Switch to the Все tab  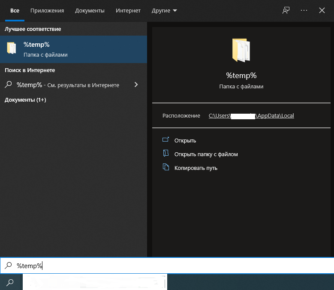(15, 10)
